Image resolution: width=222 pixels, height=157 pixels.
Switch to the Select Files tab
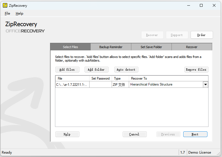(70, 47)
